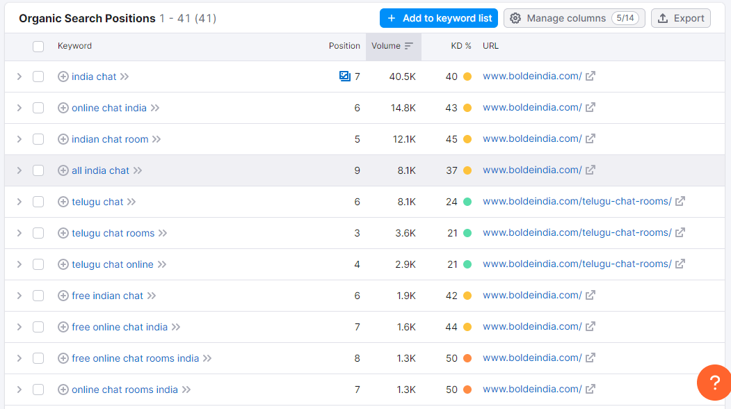Open the help question mark bubble
The width and height of the screenshot is (731, 409).
(714, 383)
